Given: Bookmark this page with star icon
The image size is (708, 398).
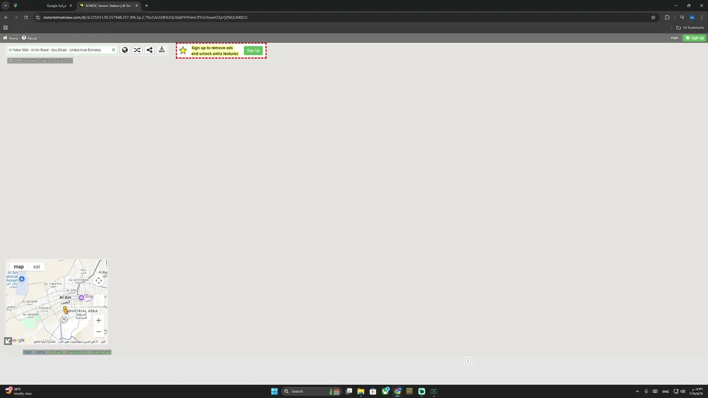Looking at the screenshot, I should click(653, 17).
